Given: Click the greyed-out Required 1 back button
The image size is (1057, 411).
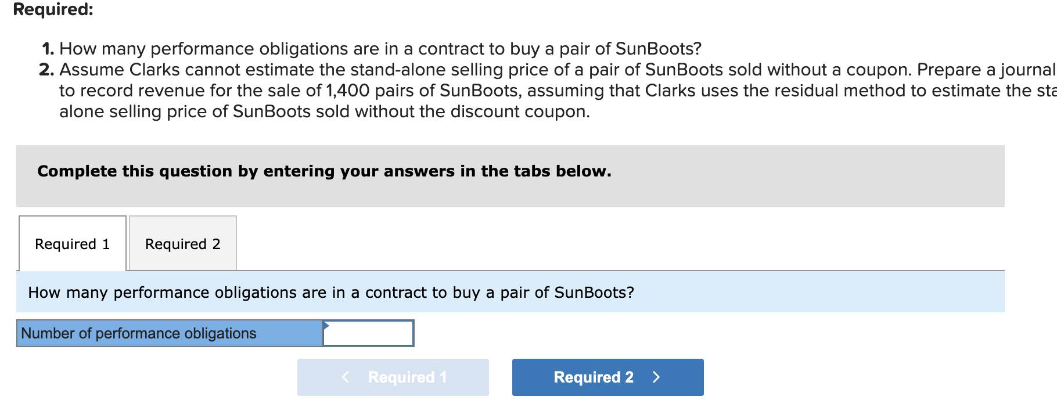Looking at the screenshot, I should [x=393, y=377].
